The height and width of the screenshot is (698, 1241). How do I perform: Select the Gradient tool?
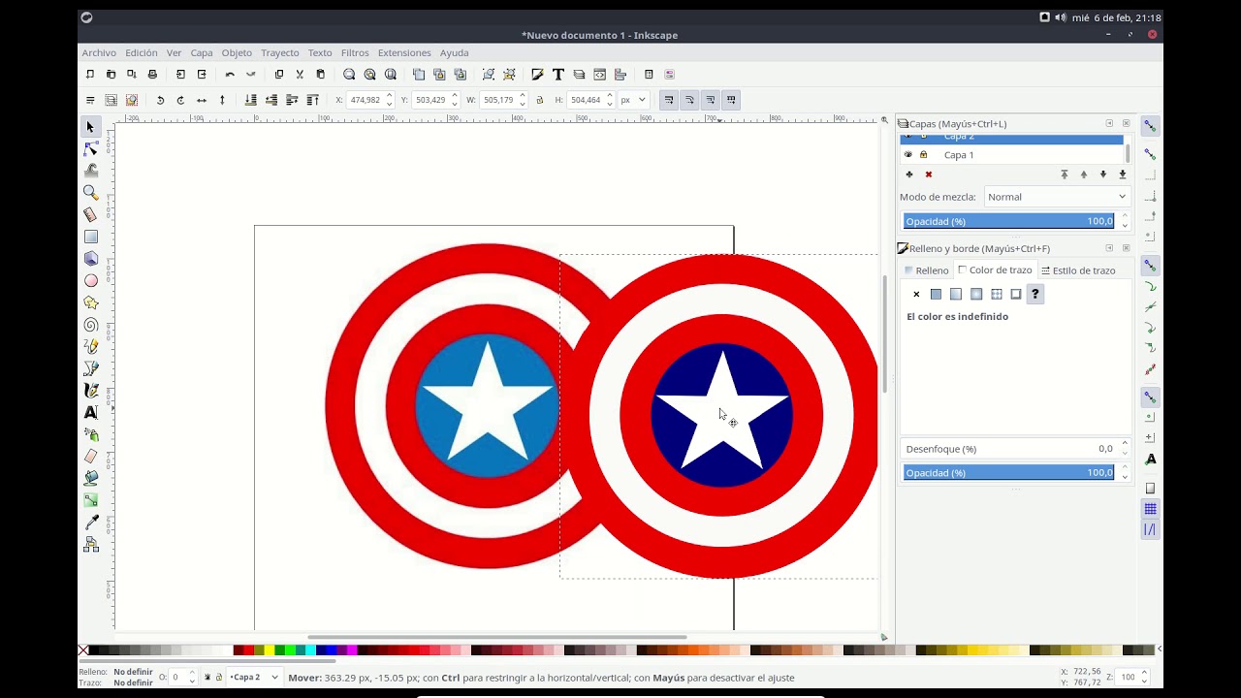[91, 500]
